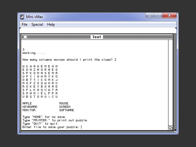Close the Mini vMac window
Image resolution: width=196 pixels, height=147 pixels.
169,16
